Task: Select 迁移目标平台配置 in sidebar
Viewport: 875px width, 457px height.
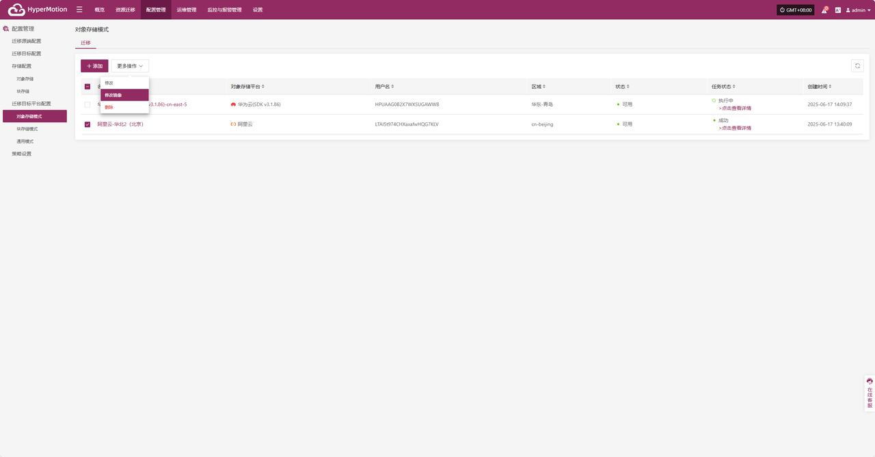Action: click(31, 104)
